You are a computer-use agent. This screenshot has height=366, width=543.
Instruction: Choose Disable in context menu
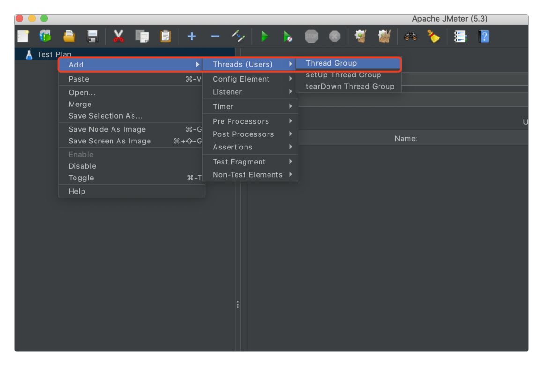[131, 166]
